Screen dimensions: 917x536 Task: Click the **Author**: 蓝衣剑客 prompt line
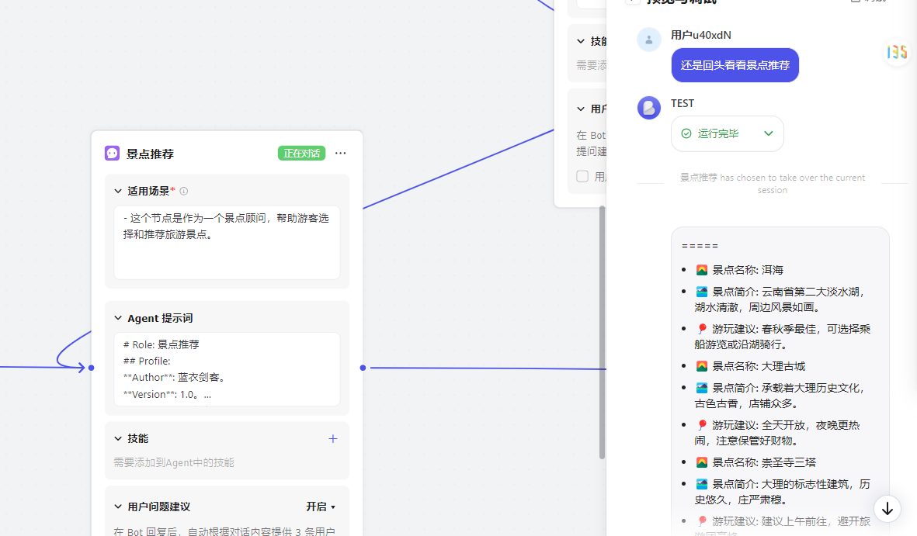(174, 378)
